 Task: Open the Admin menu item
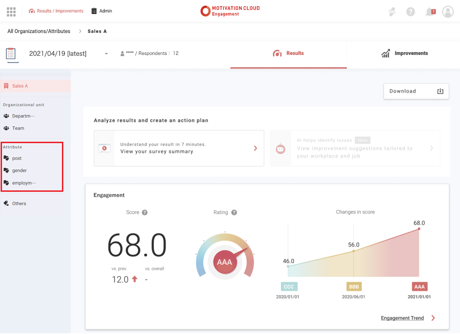(102, 11)
